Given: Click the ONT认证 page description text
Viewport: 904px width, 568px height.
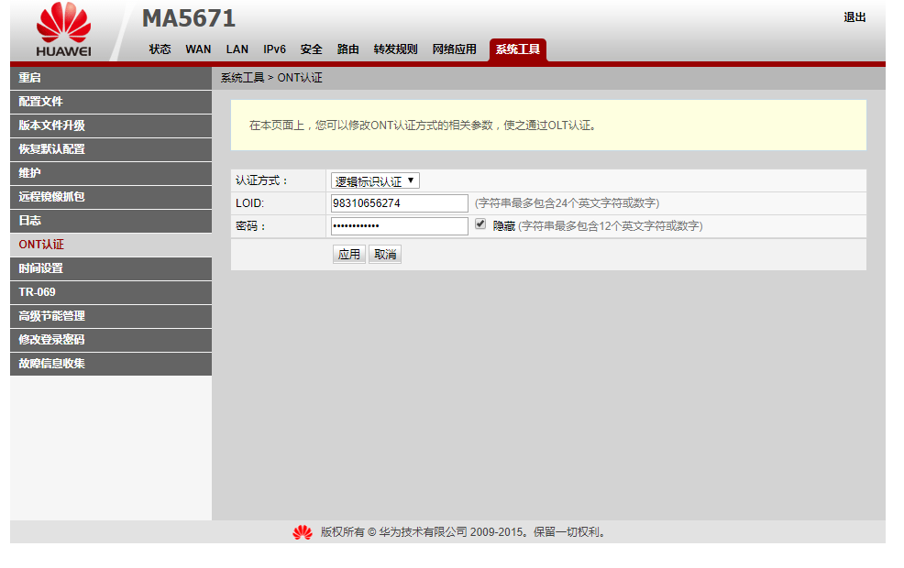Looking at the screenshot, I should 424,125.
